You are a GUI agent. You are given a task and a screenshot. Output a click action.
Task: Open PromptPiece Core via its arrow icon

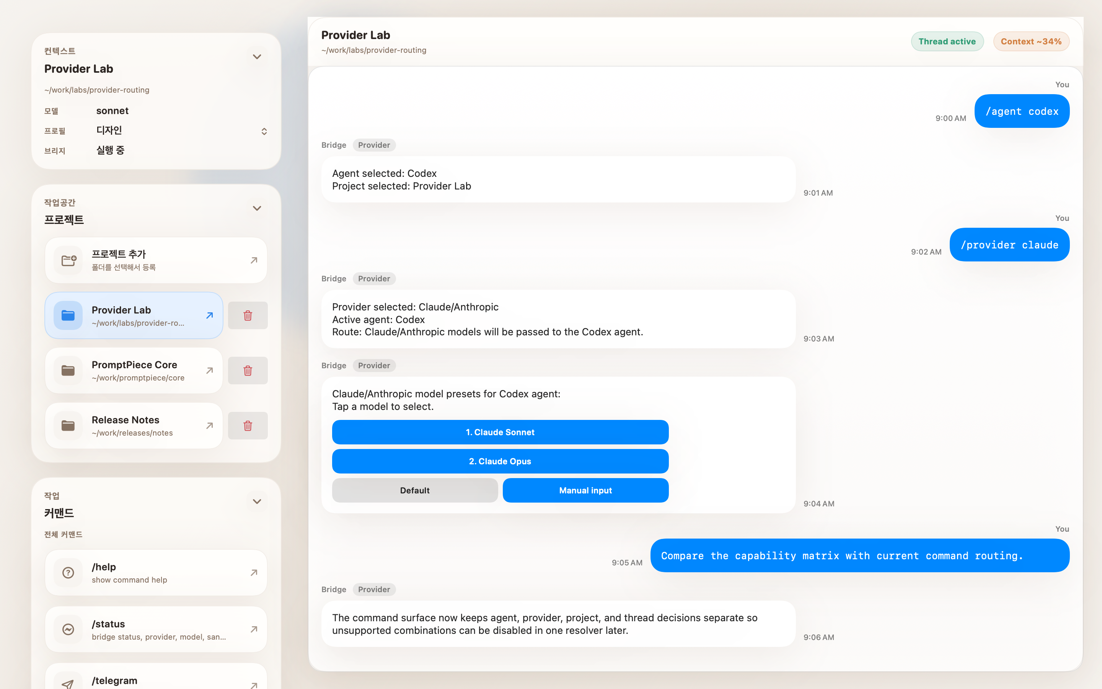pos(209,371)
